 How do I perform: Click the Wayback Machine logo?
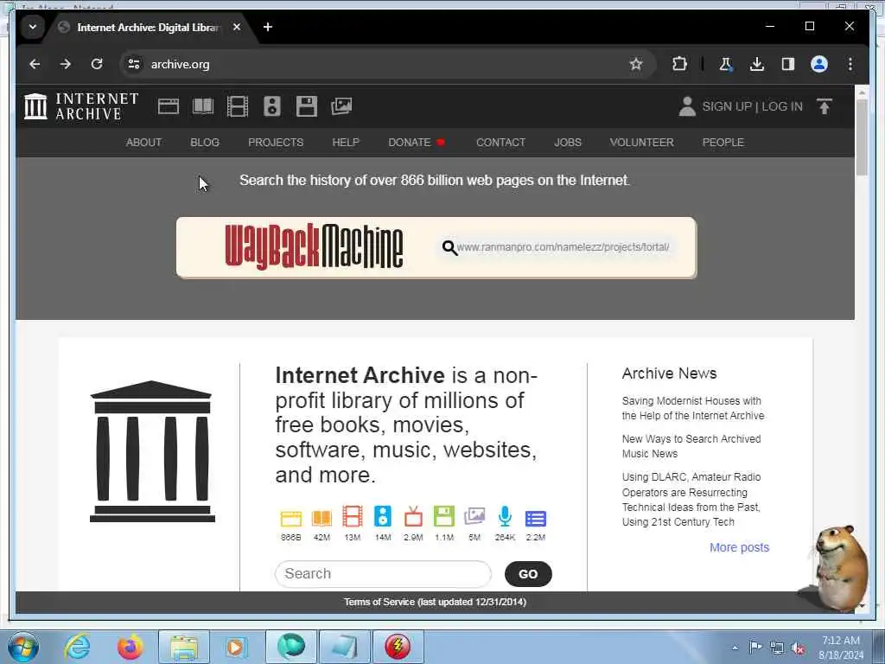(314, 246)
